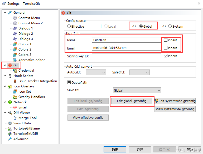Select the Global config source

[x=141, y=26]
